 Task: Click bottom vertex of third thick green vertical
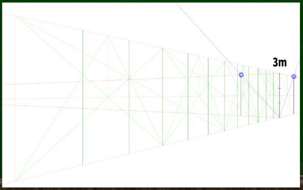(163, 145)
